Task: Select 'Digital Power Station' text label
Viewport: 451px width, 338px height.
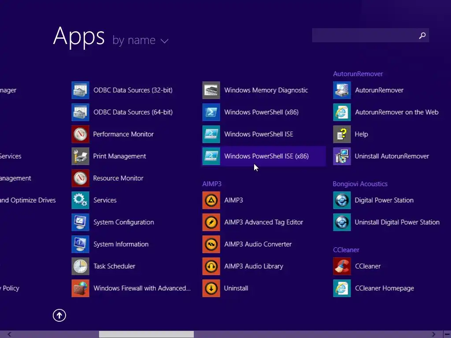Action: [x=384, y=200]
